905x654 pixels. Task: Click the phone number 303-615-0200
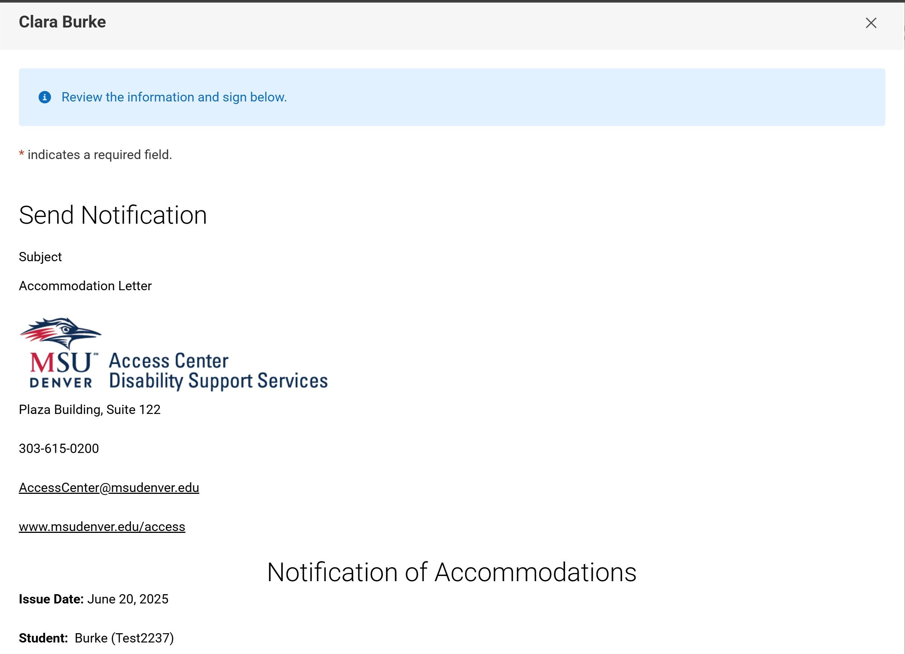click(59, 449)
